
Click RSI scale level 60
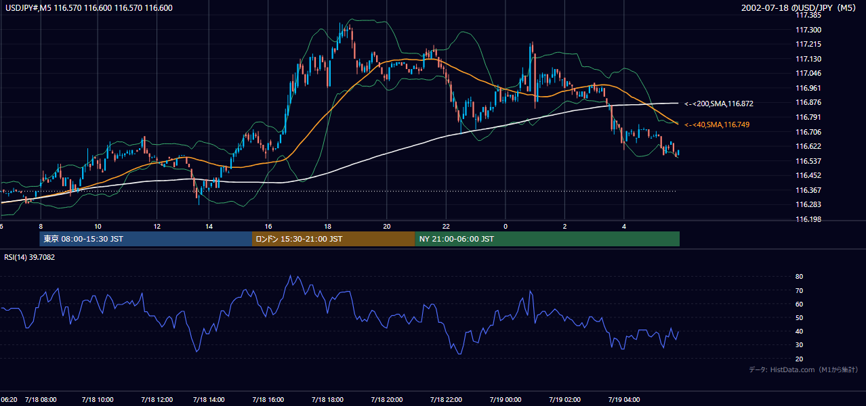coord(799,304)
